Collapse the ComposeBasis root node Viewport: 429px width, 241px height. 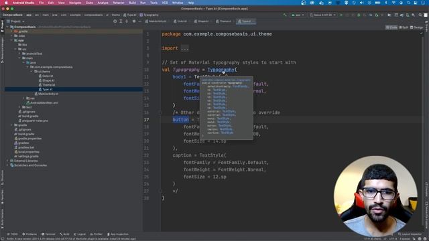point(7,27)
